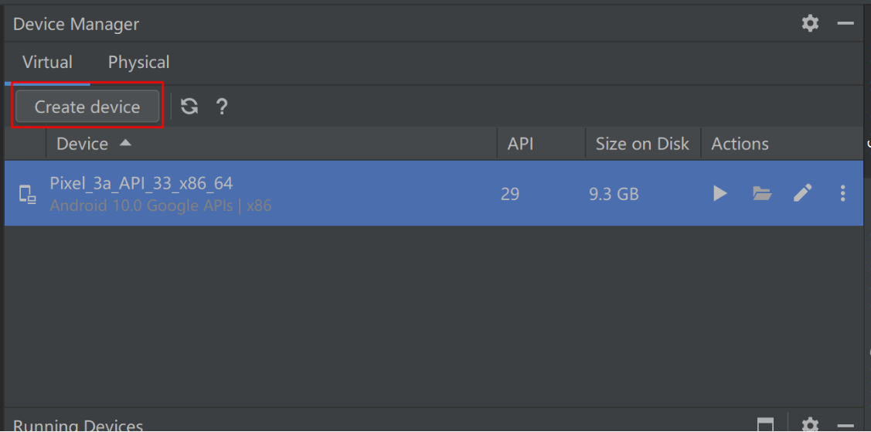Launch the Pixel_3a emulator with play icon
This screenshot has width=871, height=432.
pos(720,193)
